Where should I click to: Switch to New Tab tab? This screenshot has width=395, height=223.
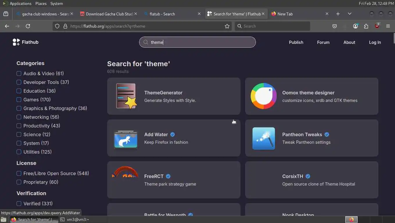point(300,14)
